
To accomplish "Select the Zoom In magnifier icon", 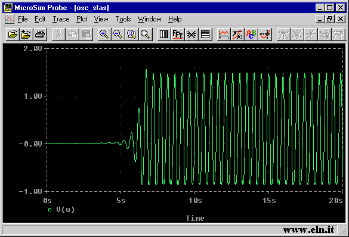I will [104, 35].
